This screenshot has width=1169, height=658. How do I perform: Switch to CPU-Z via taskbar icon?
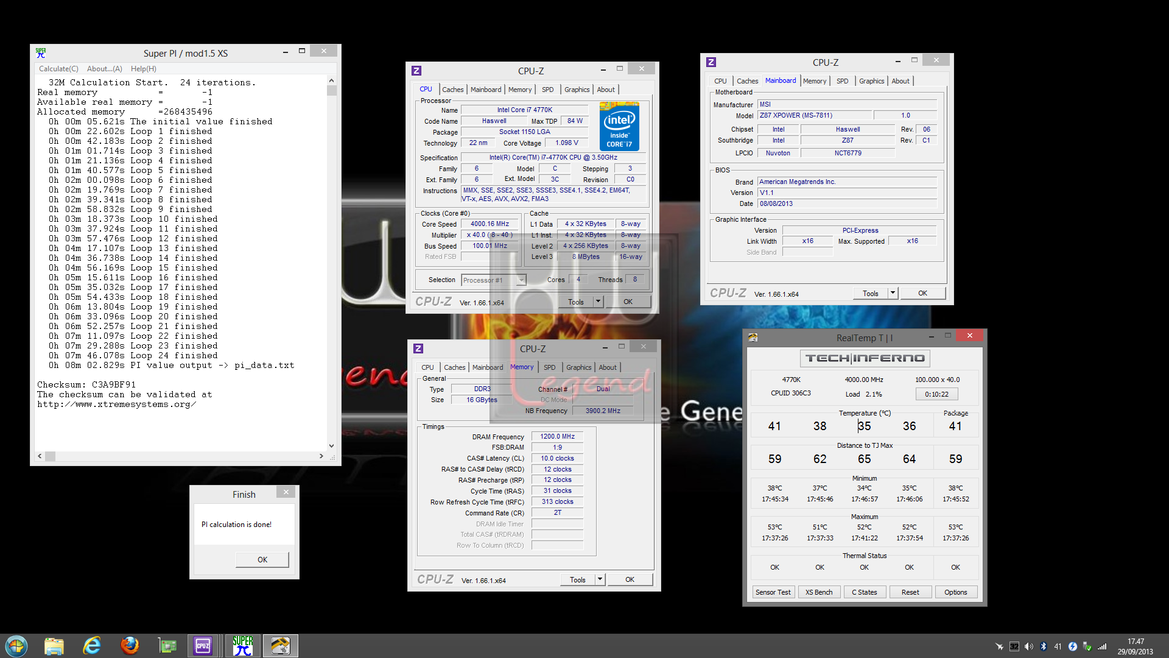tap(203, 646)
